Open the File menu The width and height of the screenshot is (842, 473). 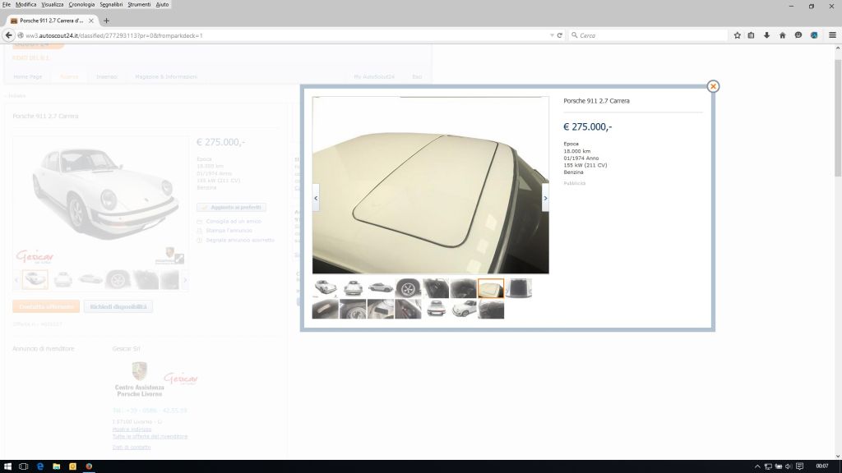[7, 4]
